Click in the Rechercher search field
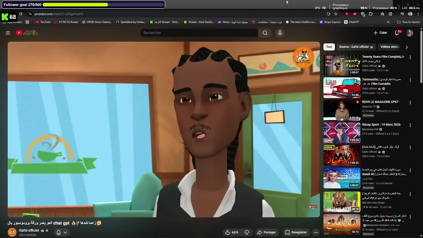The image size is (423, 238). 199,33
